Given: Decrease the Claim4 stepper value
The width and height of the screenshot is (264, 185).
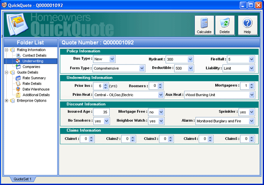Looking at the screenshot, I should click(210, 141).
